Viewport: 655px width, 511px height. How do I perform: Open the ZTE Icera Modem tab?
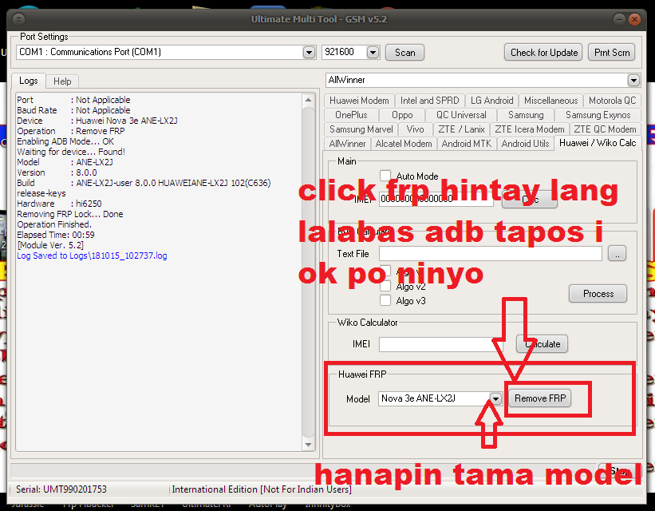[529, 129]
